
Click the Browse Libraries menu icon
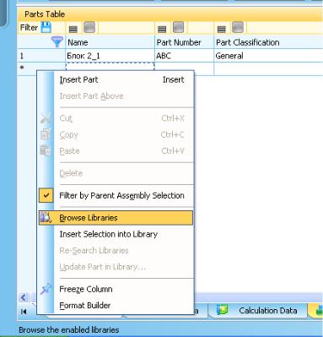[x=46, y=218]
